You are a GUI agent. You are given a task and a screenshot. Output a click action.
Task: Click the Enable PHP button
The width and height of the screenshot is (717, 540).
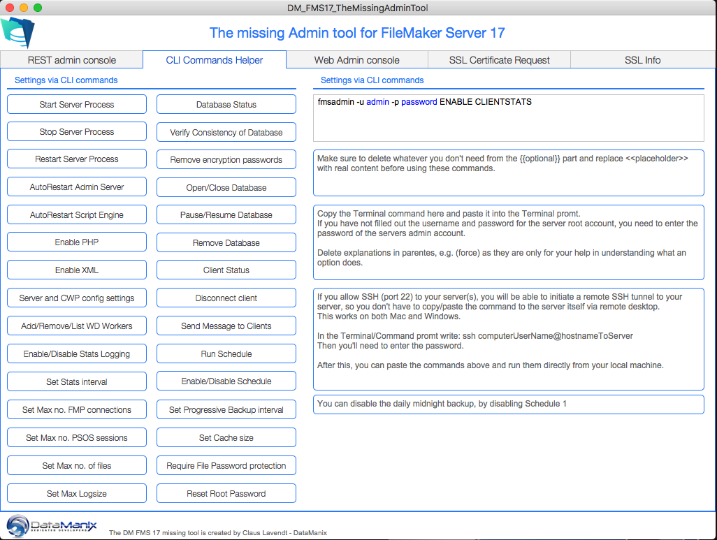pos(77,242)
